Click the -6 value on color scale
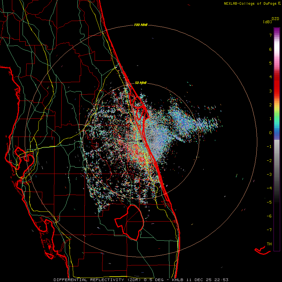The height and width of the screenshot is (282, 282). tap(269, 216)
